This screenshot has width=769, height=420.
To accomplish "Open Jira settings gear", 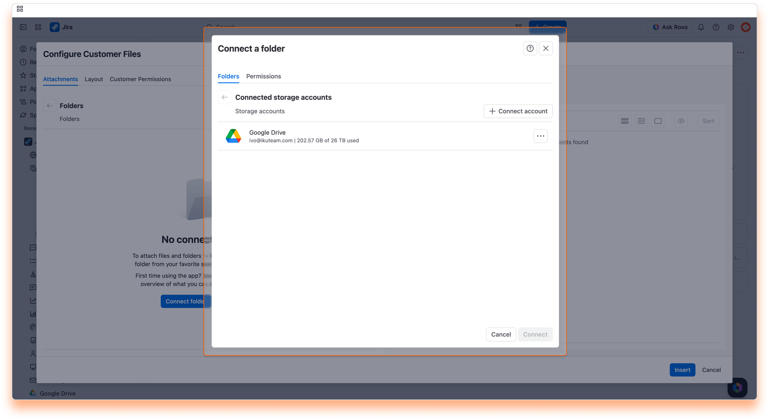I will coord(730,27).
